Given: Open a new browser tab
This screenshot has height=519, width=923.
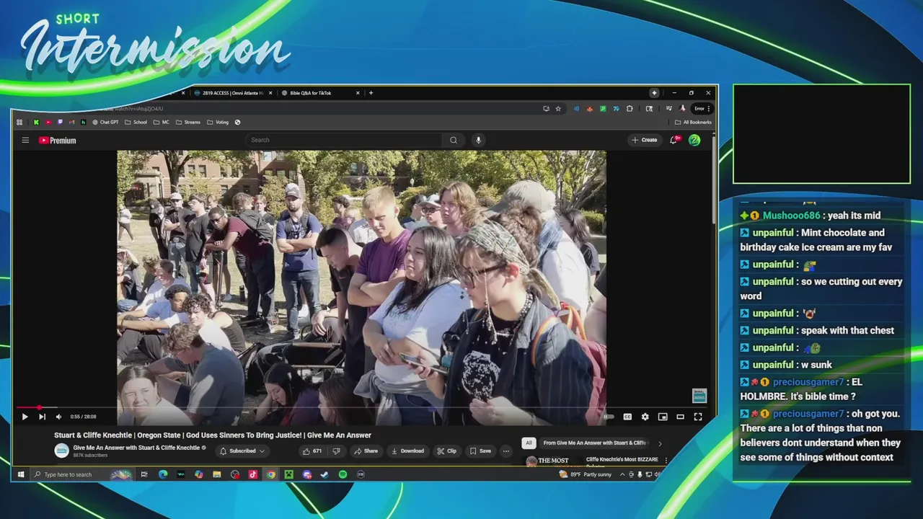Looking at the screenshot, I should coord(371,92).
